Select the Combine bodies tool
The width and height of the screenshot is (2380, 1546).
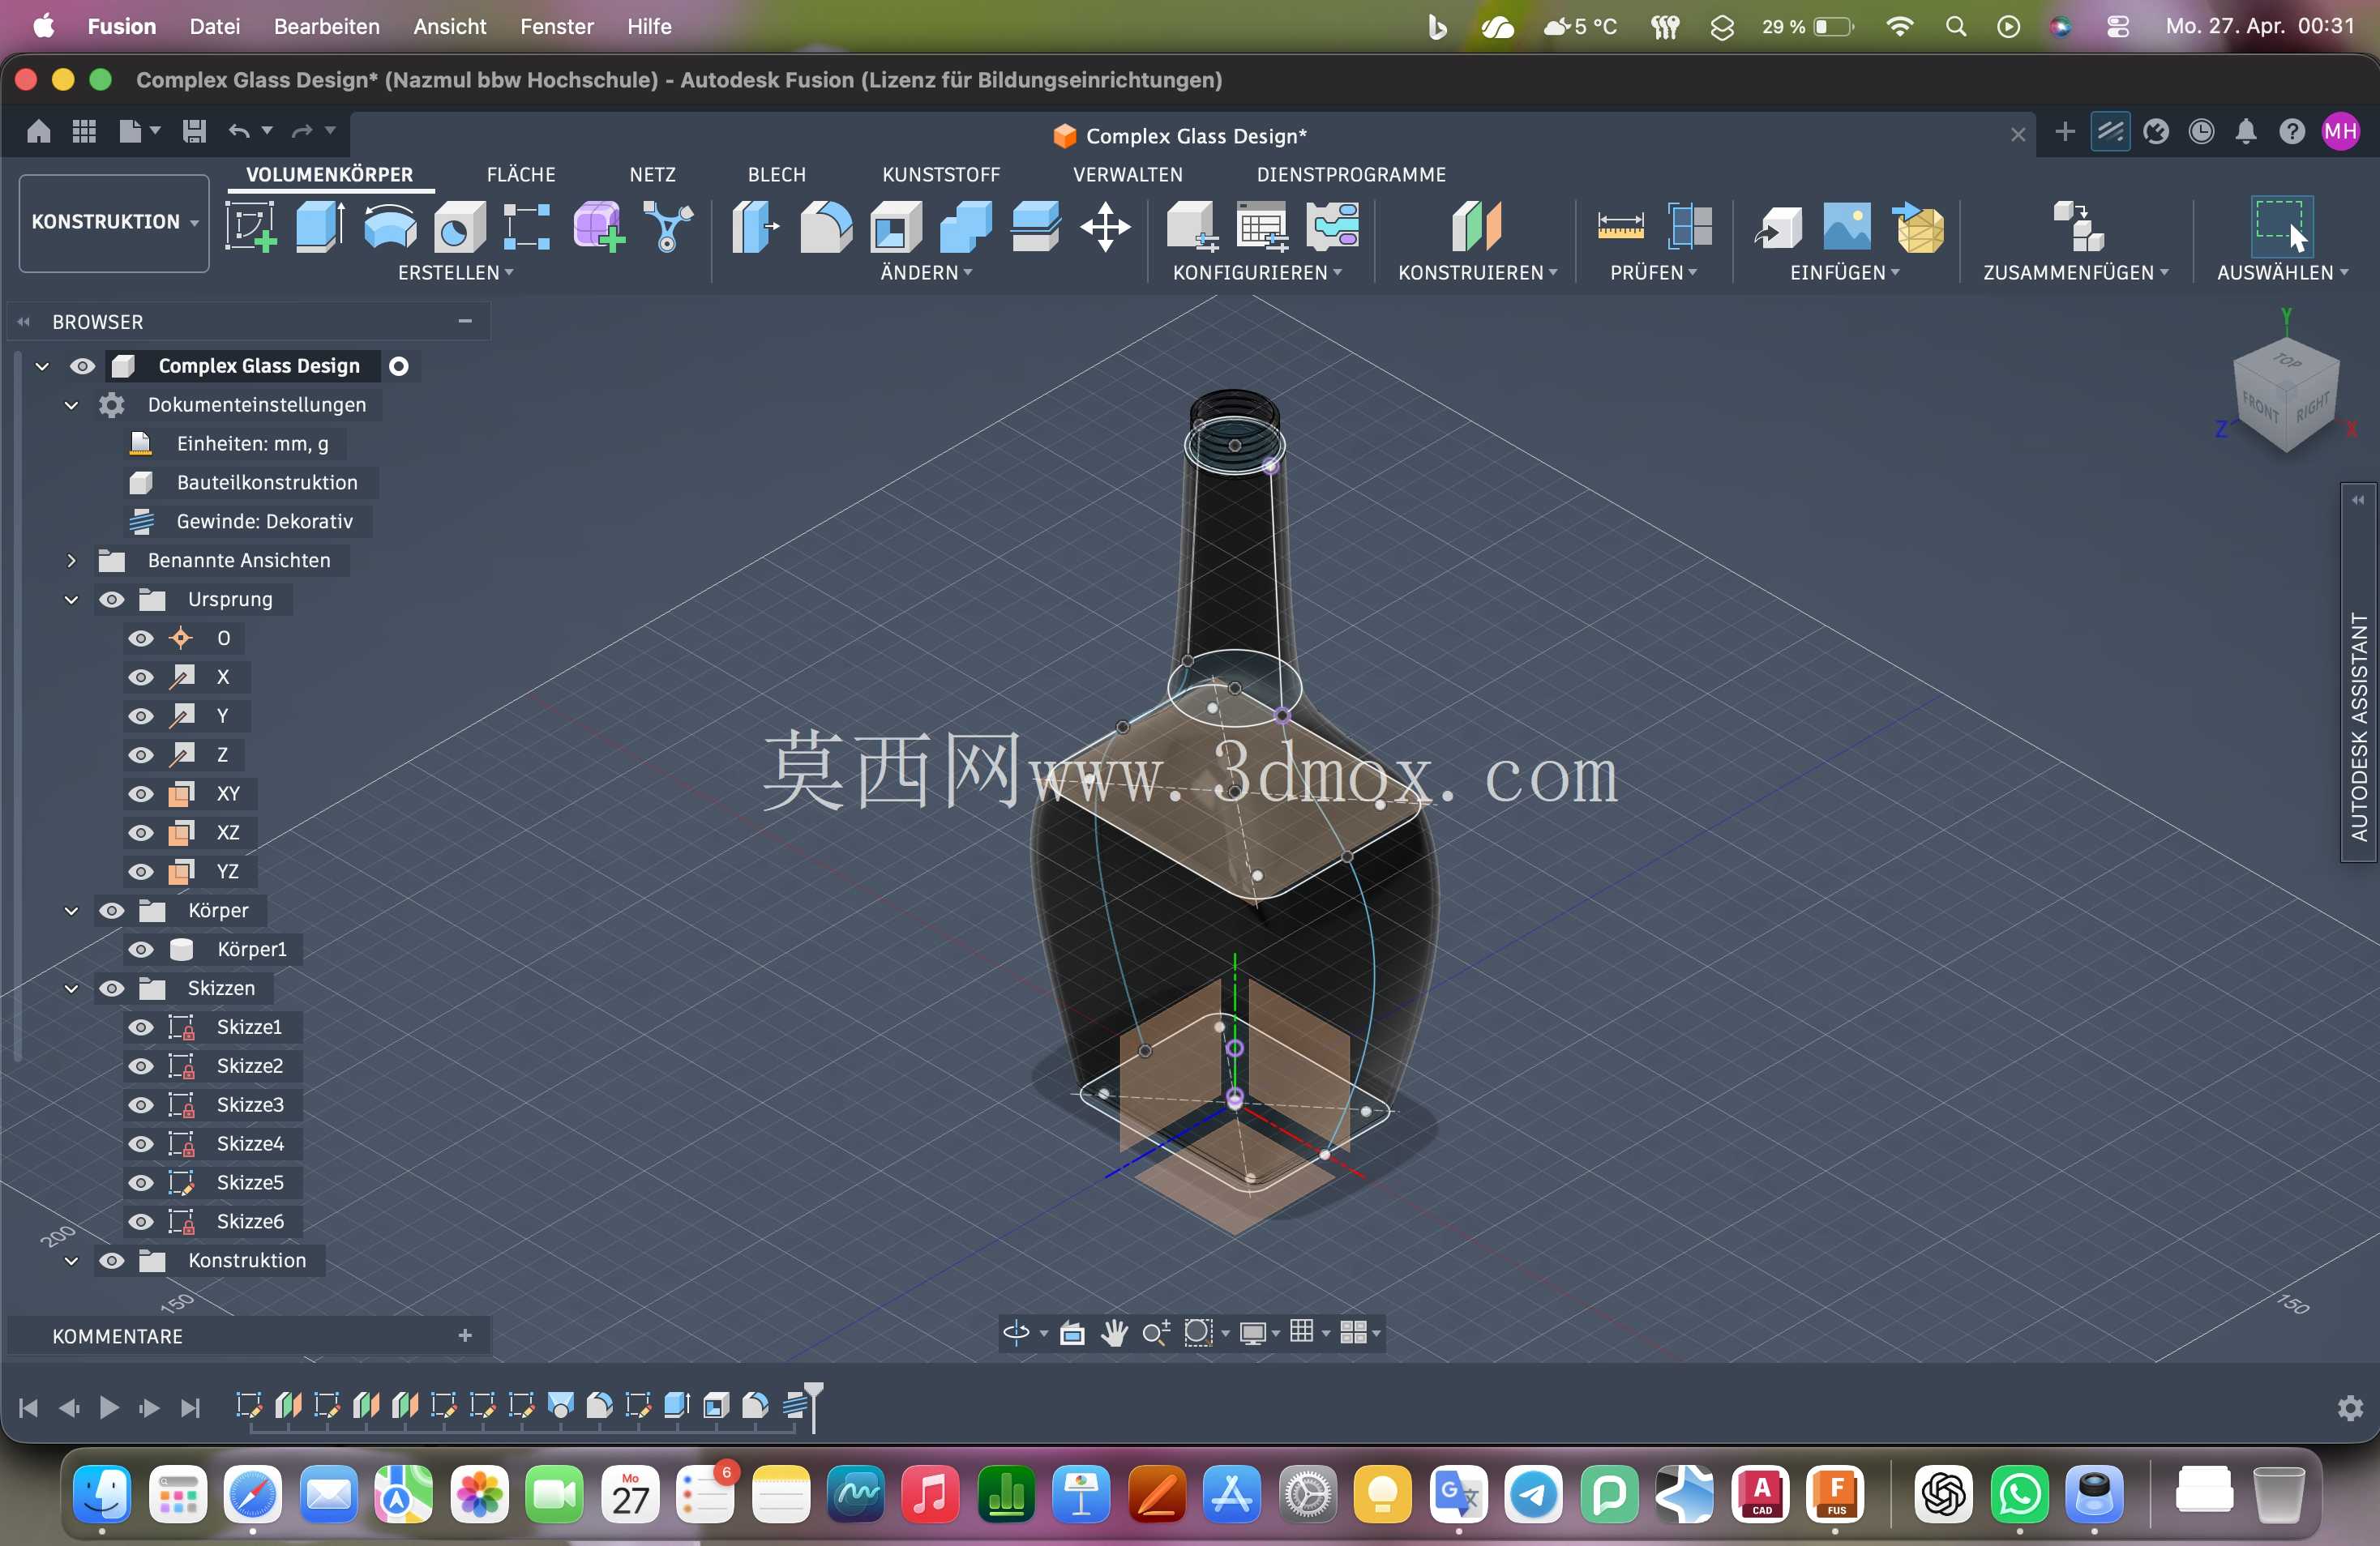pyautogui.click(x=966, y=226)
